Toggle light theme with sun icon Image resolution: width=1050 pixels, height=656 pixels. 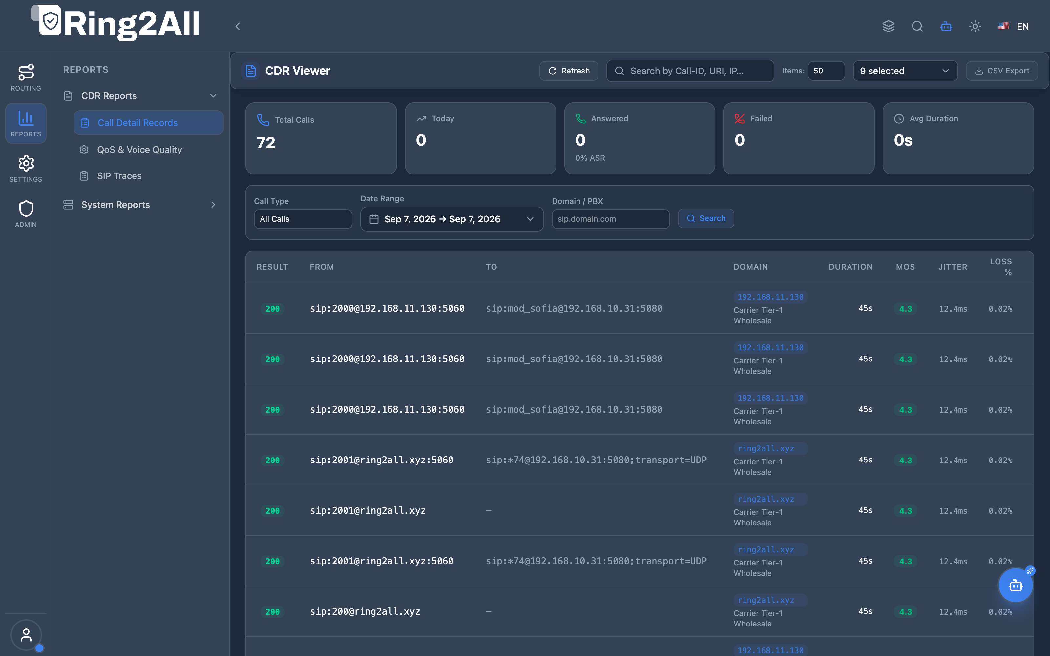coord(975,26)
